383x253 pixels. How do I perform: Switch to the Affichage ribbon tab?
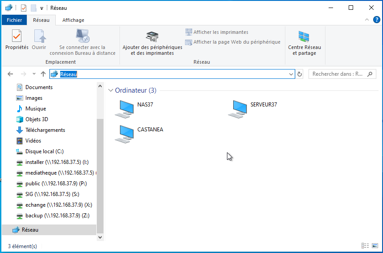tap(73, 20)
